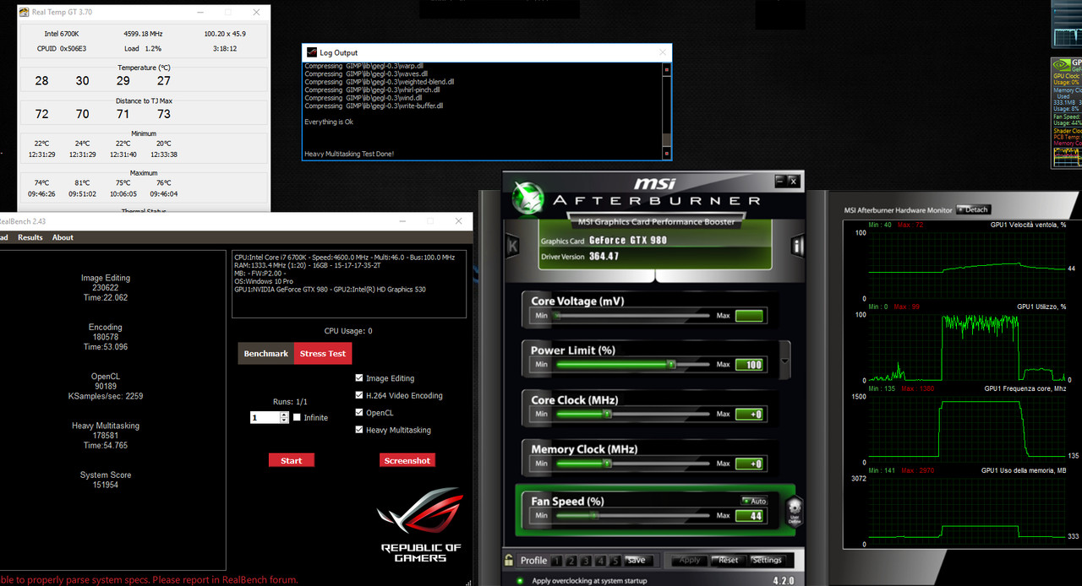This screenshot has width=1082, height=586.
Task: Switch to the Benchmark tab in RealBench
Action: 266,354
